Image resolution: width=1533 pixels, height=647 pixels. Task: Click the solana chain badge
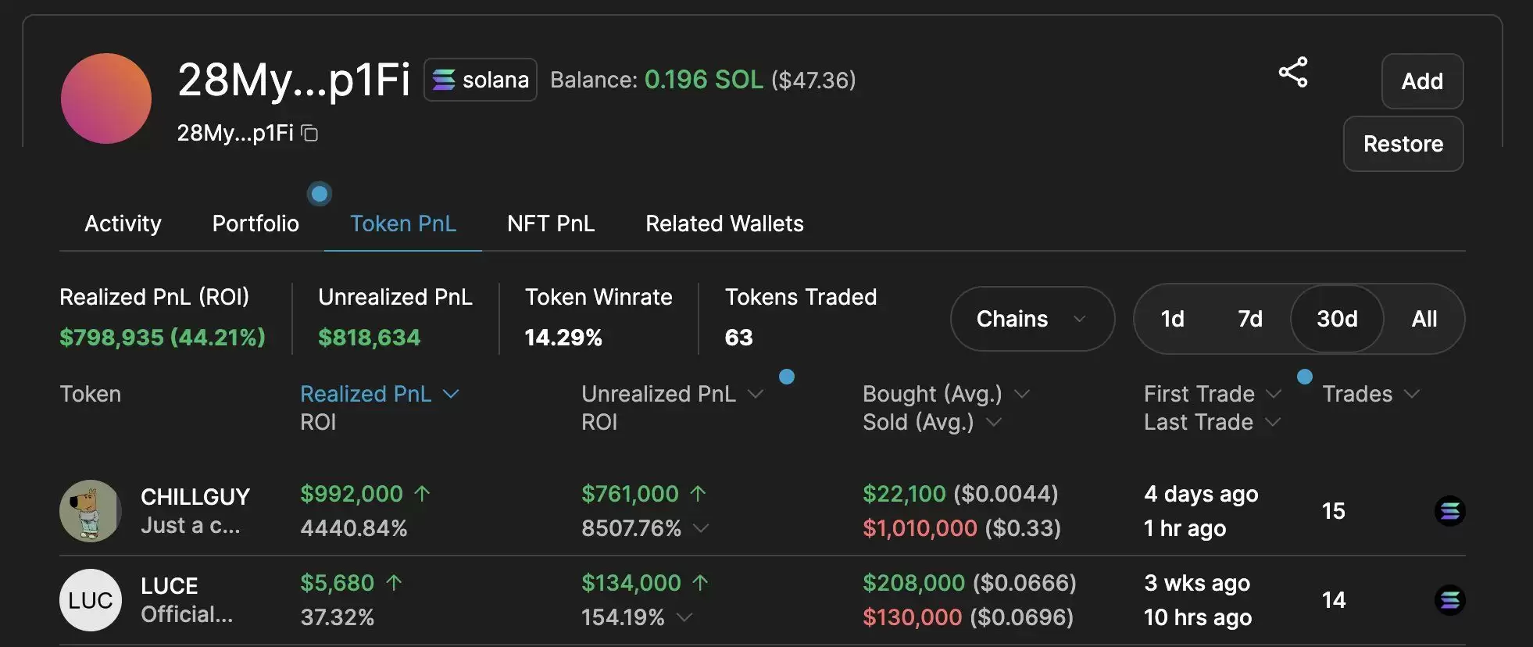coord(481,80)
